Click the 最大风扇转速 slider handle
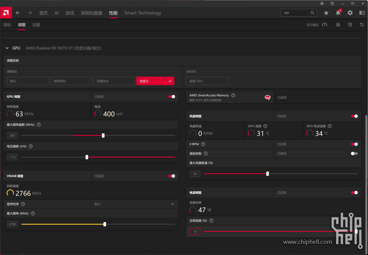Screen dimensions: 368x255 click(x=267, y=174)
